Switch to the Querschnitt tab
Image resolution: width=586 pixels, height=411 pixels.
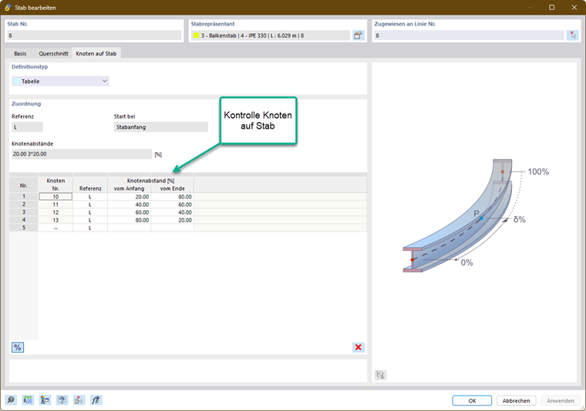tap(53, 53)
